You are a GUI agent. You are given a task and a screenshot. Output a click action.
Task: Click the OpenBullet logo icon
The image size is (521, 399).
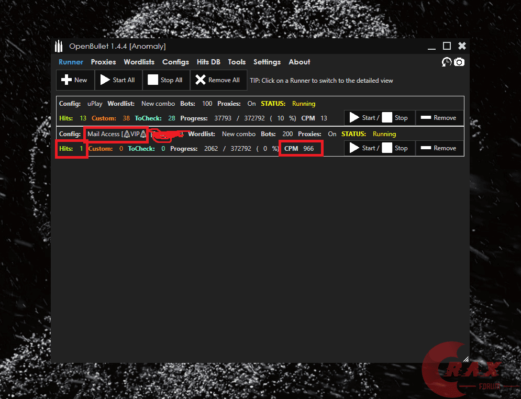tap(59, 46)
